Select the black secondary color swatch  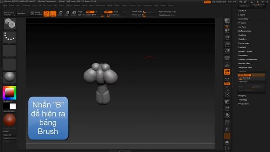[6, 106]
